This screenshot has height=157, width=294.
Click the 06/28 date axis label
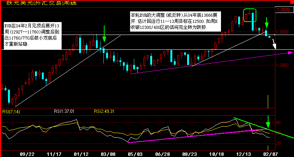(x=162, y=154)
